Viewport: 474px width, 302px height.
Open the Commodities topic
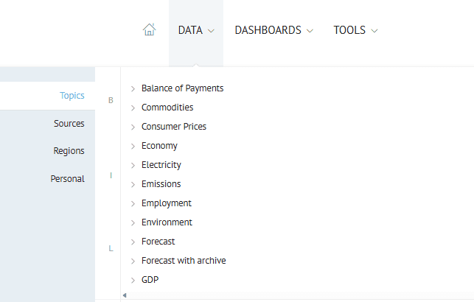pos(167,108)
